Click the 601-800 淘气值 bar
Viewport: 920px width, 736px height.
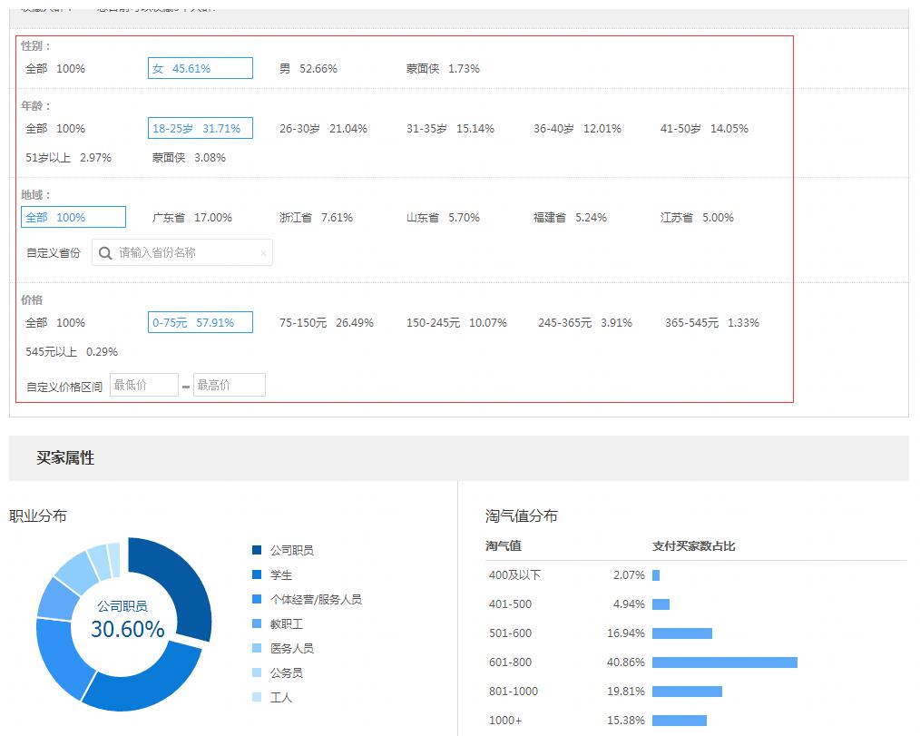tap(724, 662)
